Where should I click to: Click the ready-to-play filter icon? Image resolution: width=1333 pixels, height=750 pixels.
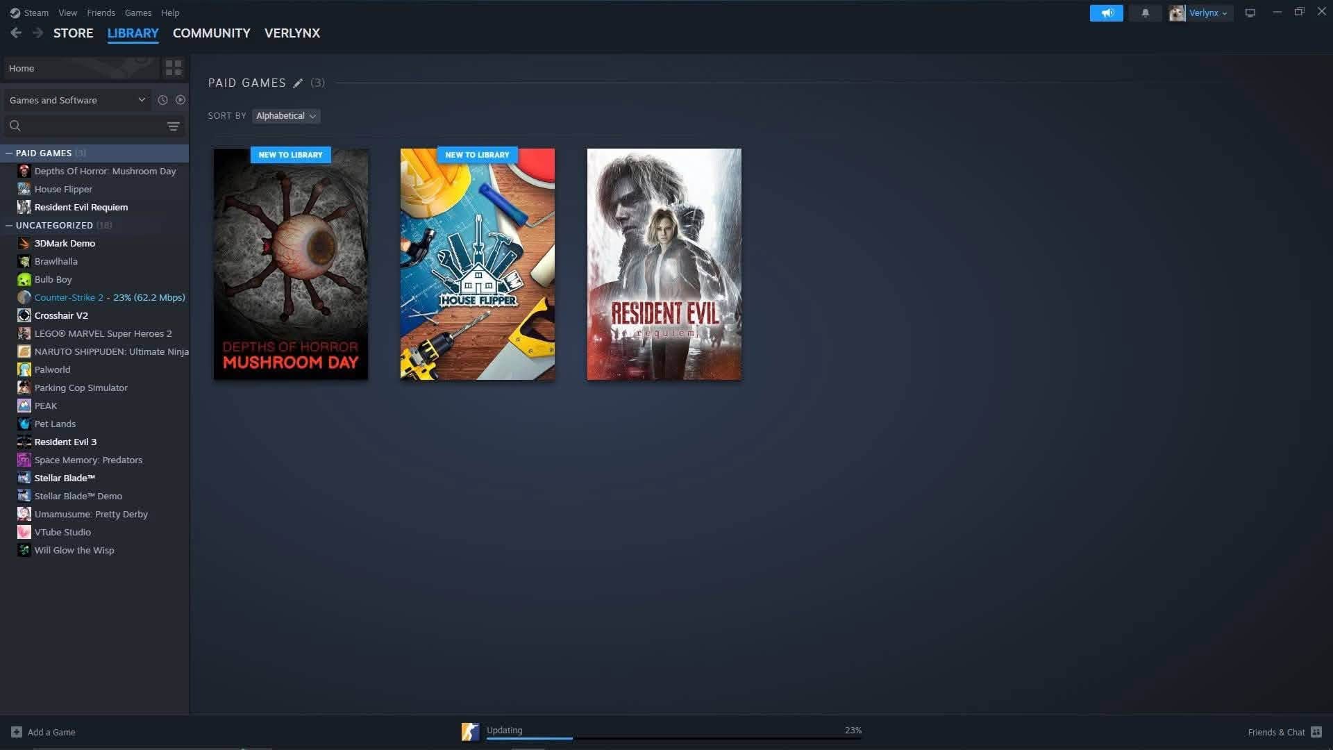(x=181, y=100)
